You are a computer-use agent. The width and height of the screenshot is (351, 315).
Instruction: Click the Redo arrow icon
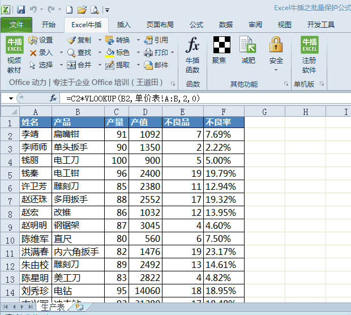(52, 10)
